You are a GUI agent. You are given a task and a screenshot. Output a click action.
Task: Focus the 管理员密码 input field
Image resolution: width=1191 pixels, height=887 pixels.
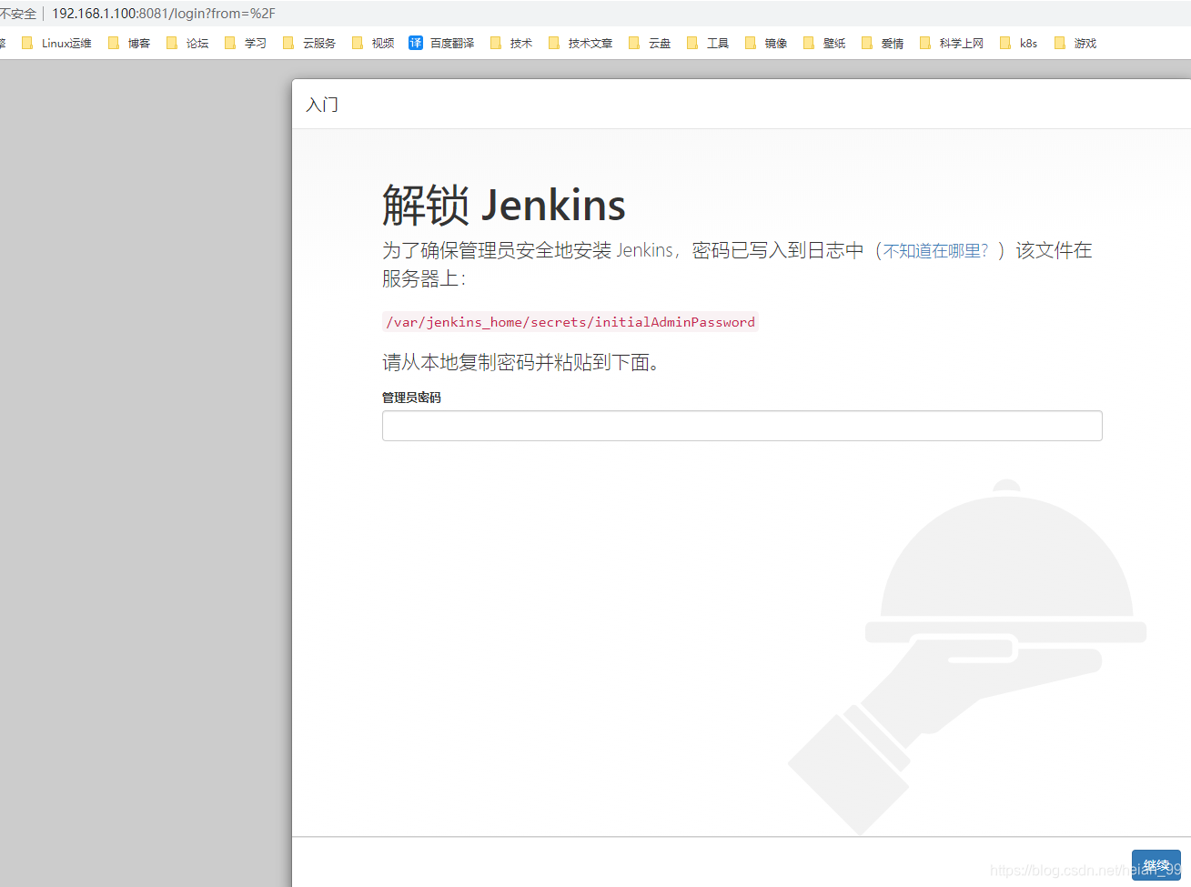pyautogui.click(x=742, y=426)
